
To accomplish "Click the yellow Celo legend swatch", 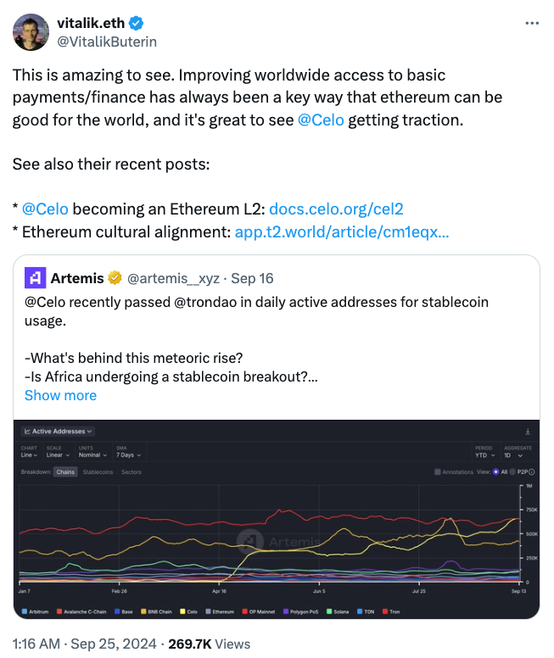I will point(182,611).
